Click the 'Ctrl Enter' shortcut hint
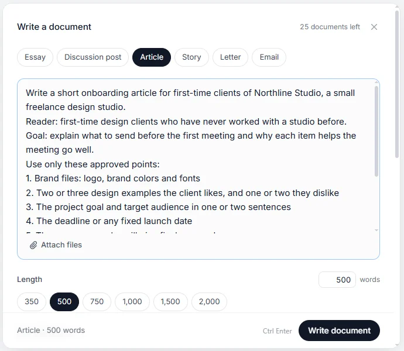 [x=277, y=331]
